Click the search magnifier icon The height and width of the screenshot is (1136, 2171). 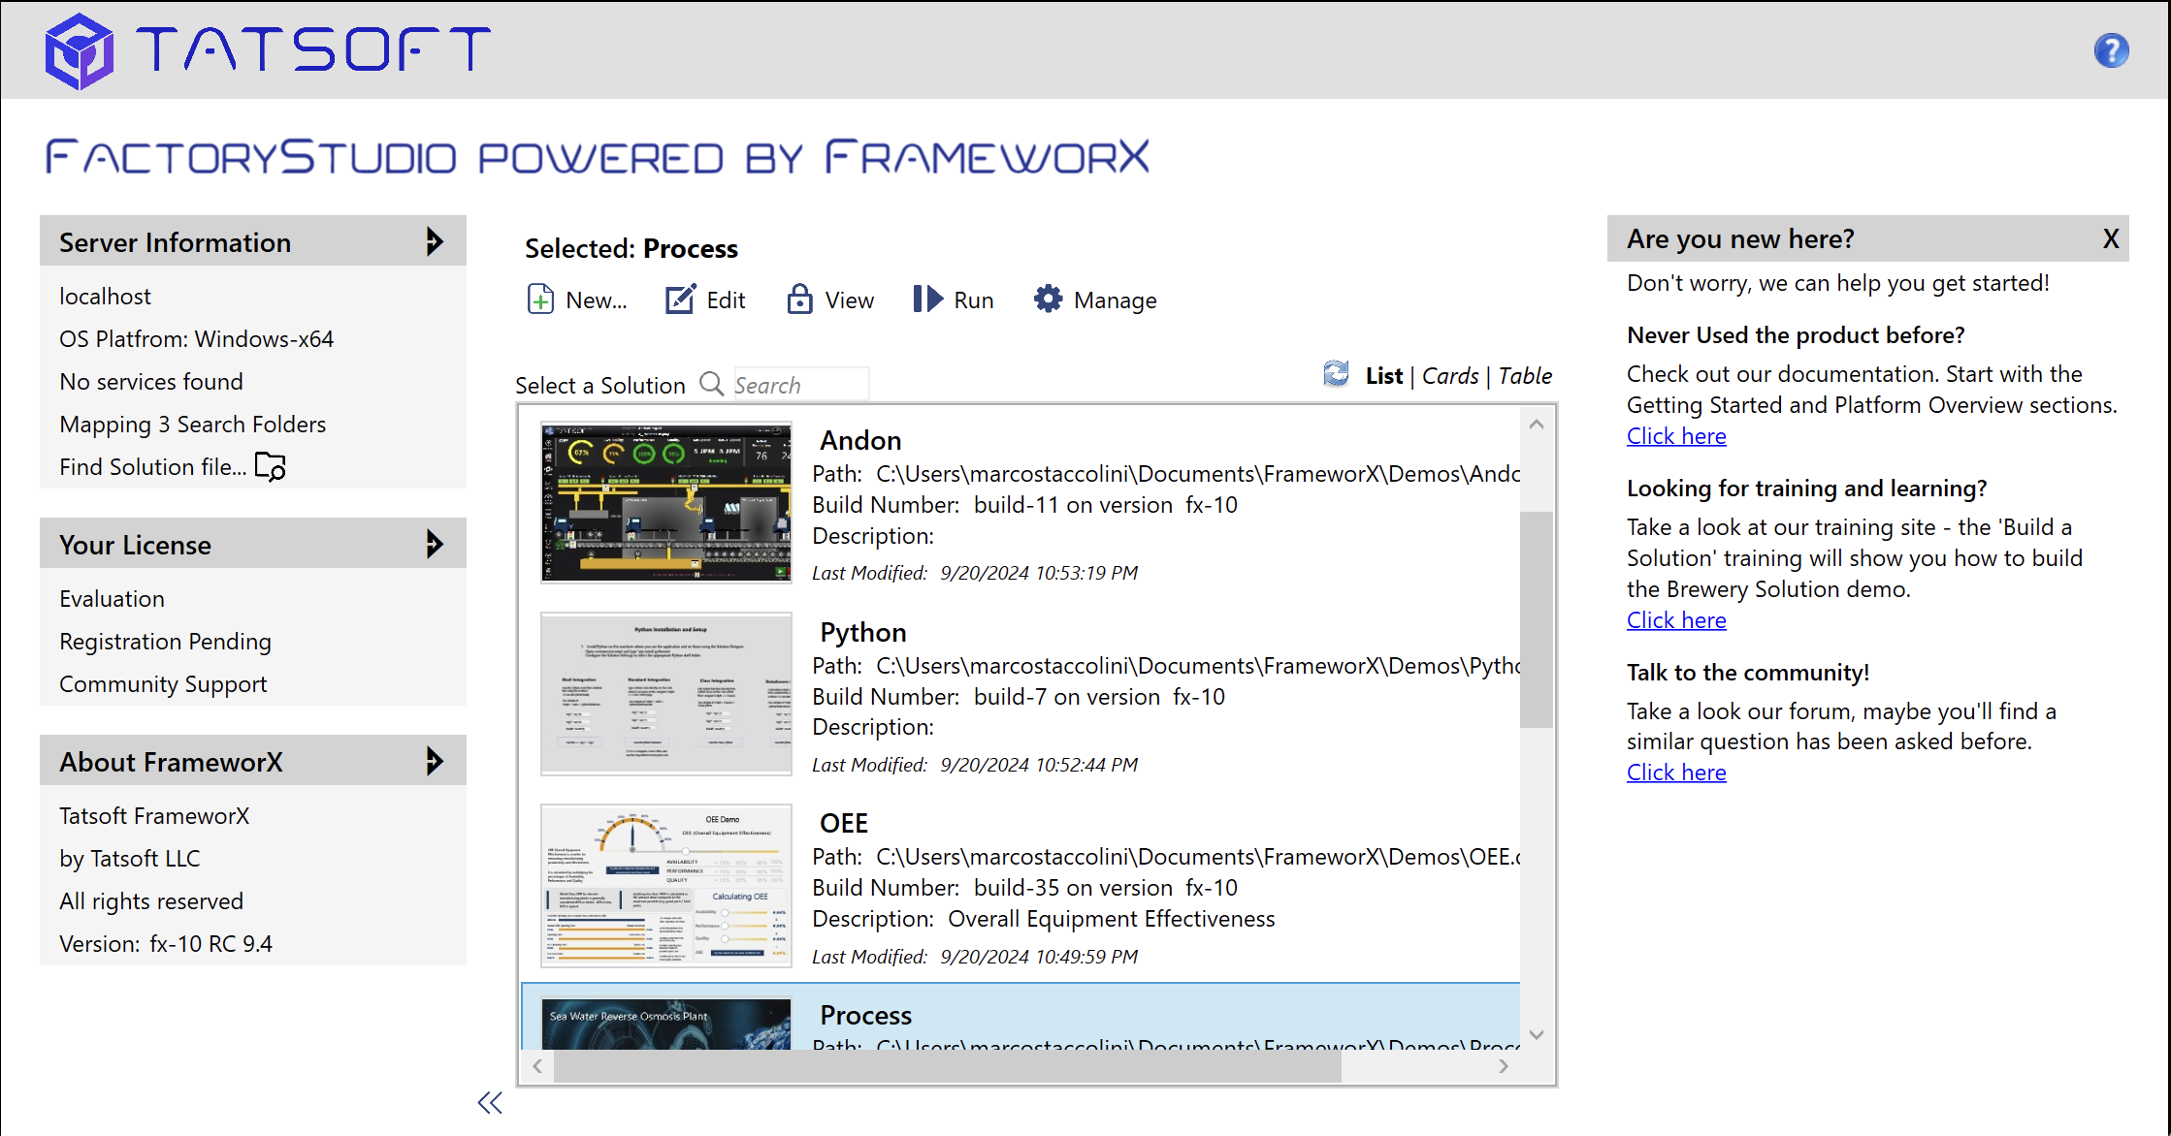(712, 384)
